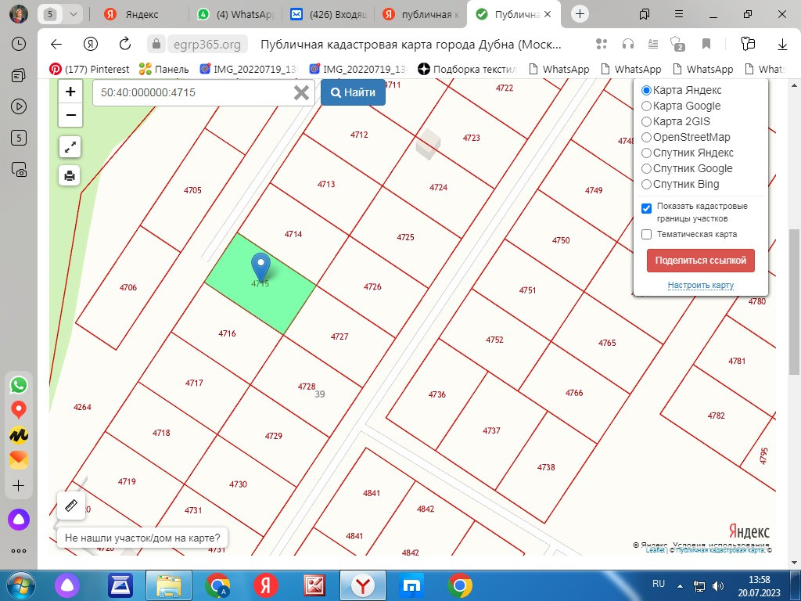Open Pinterest bookmark
The height and width of the screenshot is (601, 801).
[x=89, y=69]
